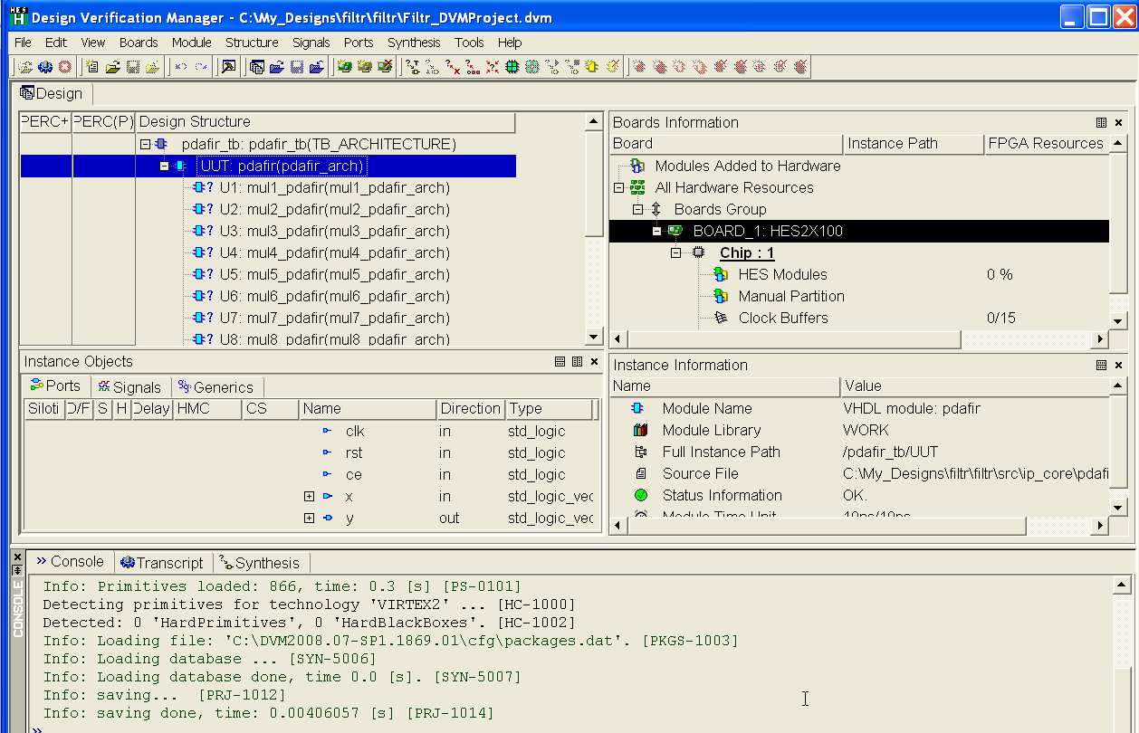Click the Design Verification Manager title bar icon
This screenshot has height=733, width=1139.
[x=17, y=17]
